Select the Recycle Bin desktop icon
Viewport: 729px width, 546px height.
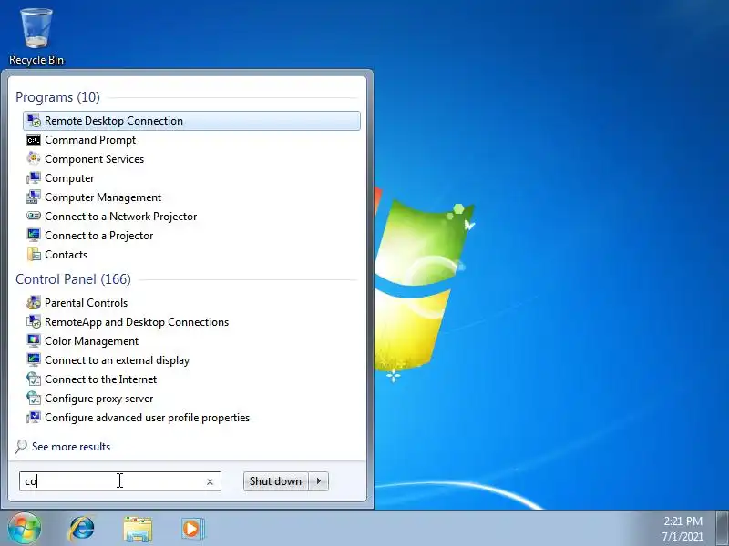[36, 36]
